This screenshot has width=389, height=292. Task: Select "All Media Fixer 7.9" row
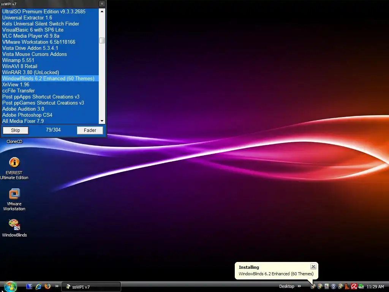(x=50, y=121)
